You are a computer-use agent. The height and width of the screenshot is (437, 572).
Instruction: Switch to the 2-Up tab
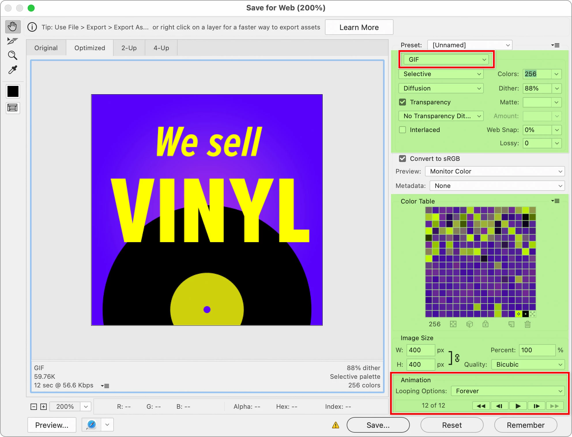pyautogui.click(x=129, y=48)
